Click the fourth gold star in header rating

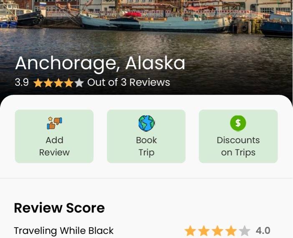69,83
